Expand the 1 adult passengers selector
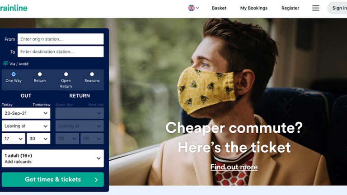The width and height of the screenshot is (347, 195). tap(53, 158)
